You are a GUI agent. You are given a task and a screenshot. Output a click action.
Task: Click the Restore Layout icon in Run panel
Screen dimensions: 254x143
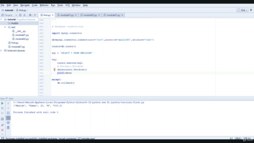[x=2, y=119]
